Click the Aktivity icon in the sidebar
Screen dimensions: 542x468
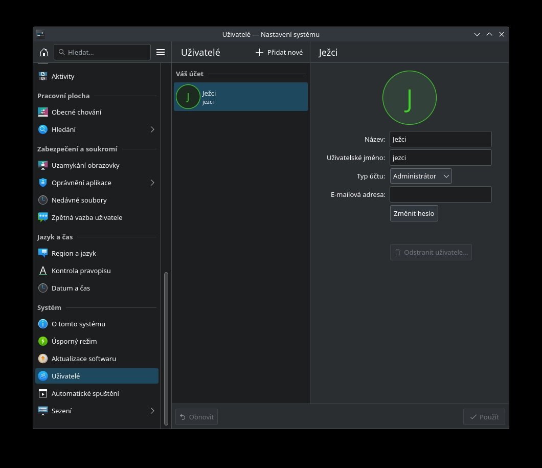point(43,76)
